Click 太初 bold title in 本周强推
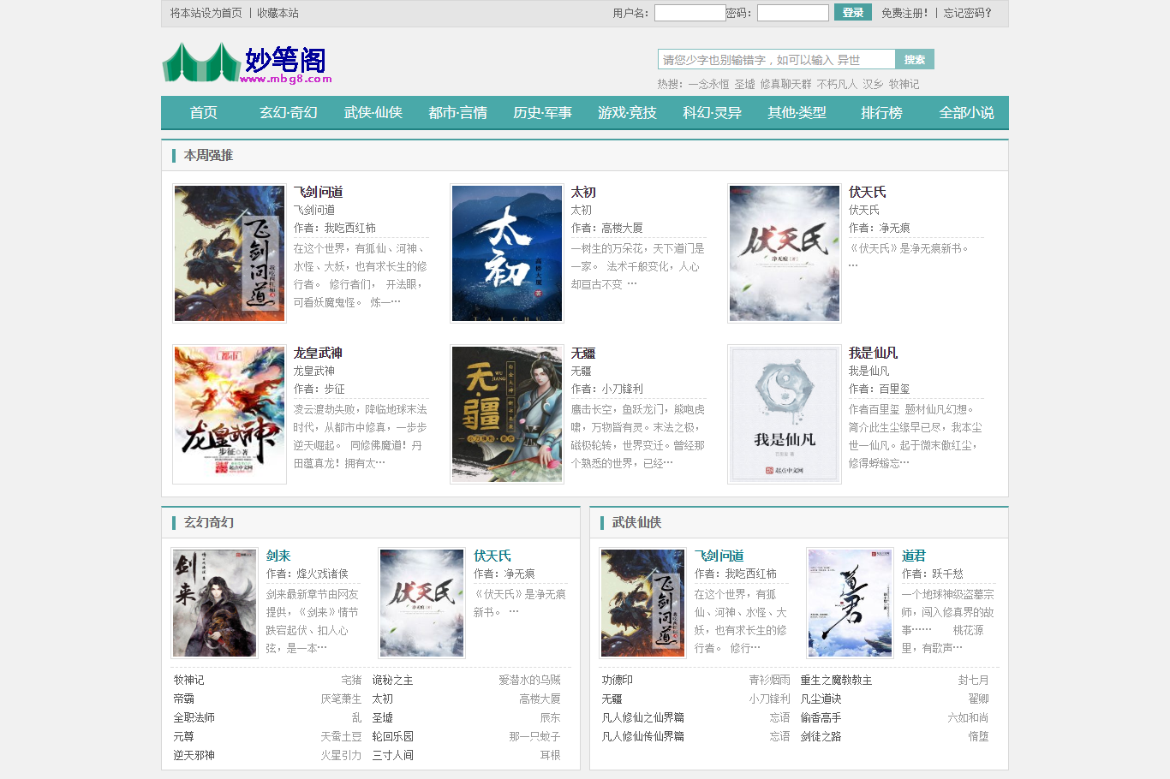The height and width of the screenshot is (779, 1170). coord(583,192)
